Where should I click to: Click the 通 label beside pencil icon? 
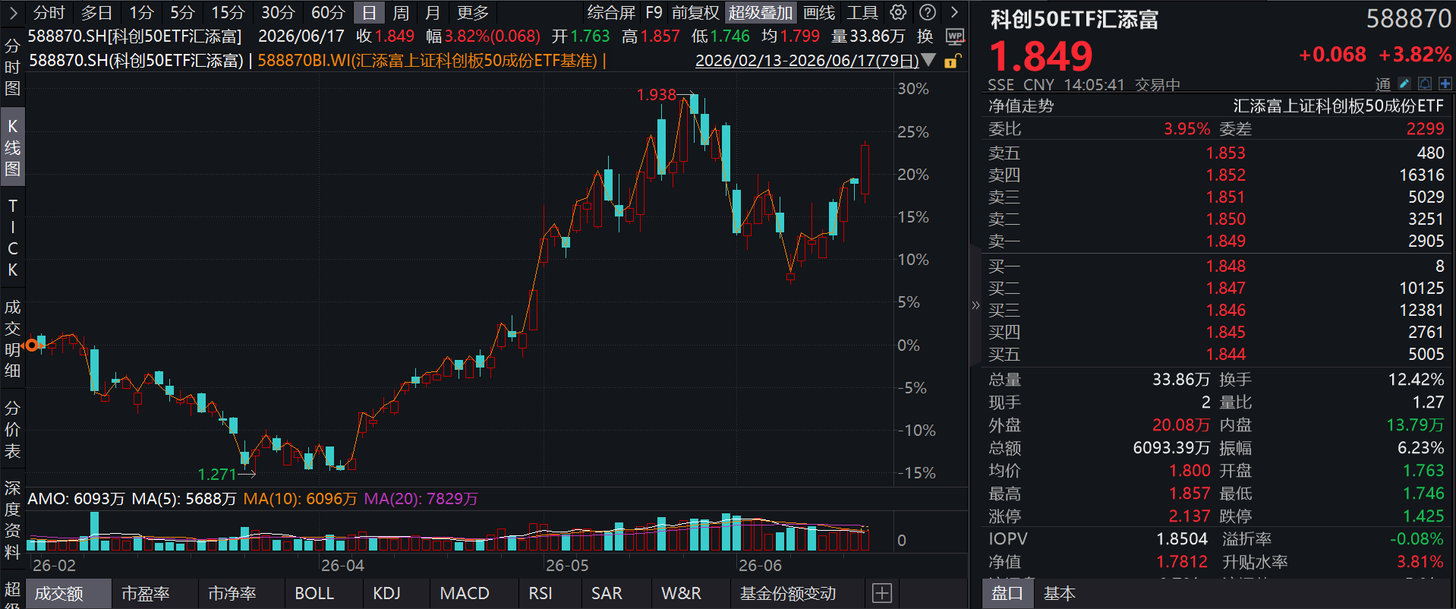1383,84
